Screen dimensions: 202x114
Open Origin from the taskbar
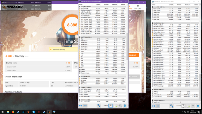click(28, 112)
